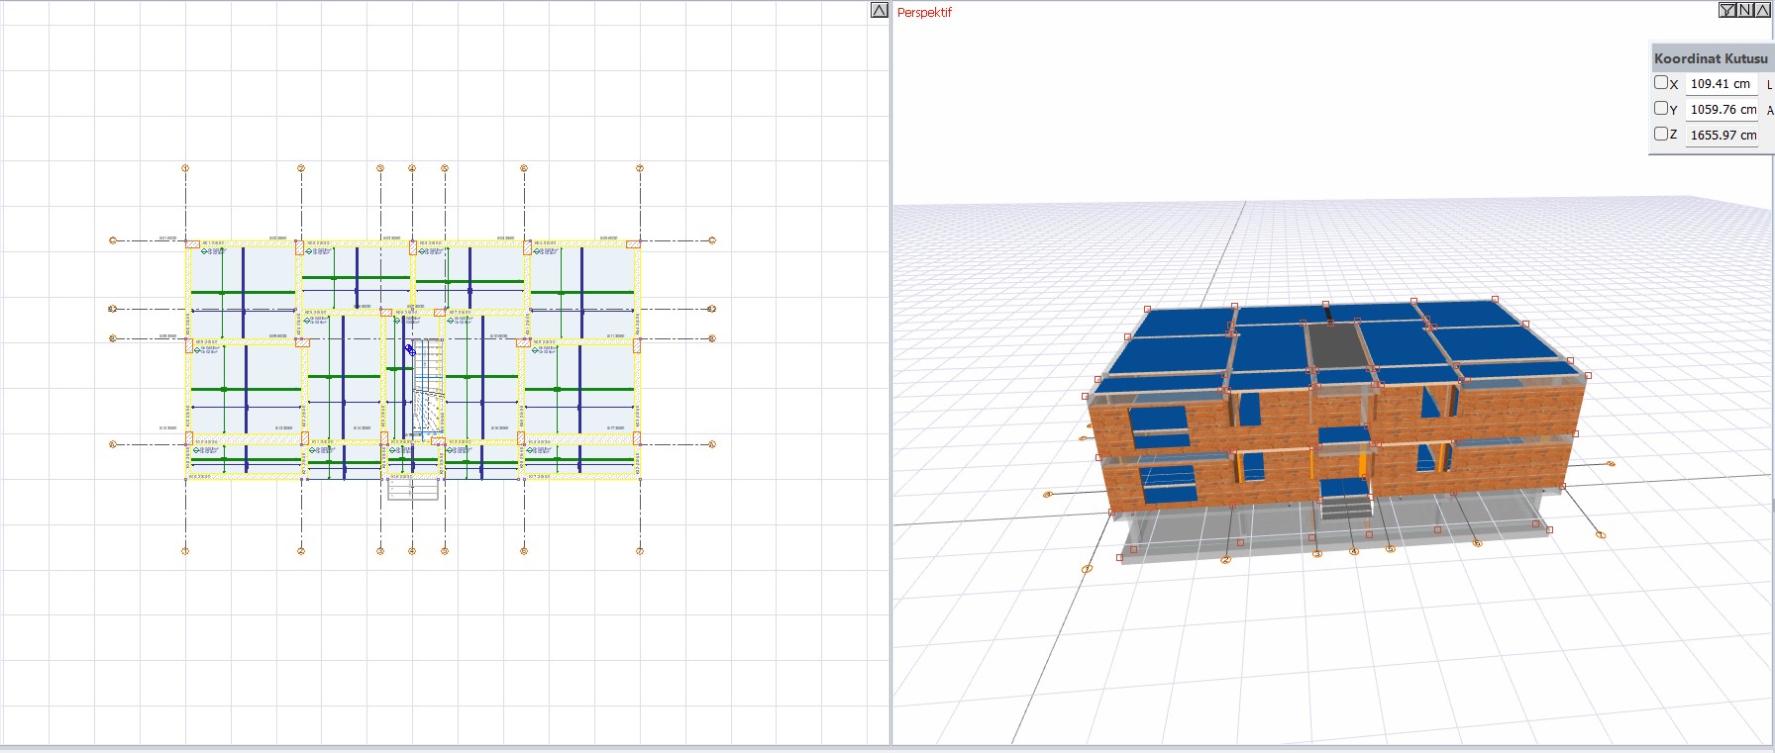Click the X value field showing 109.41 cm
This screenshot has width=1775, height=753.
(1721, 84)
